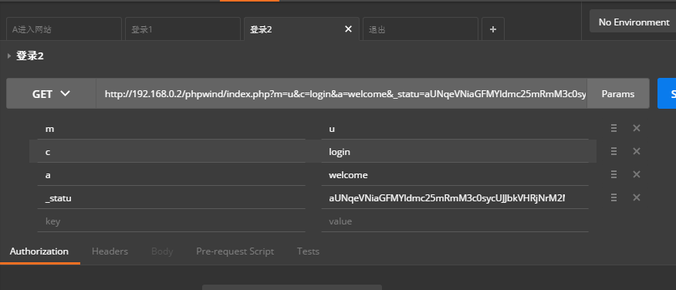Close the 登录2 tab

(348, 29)
